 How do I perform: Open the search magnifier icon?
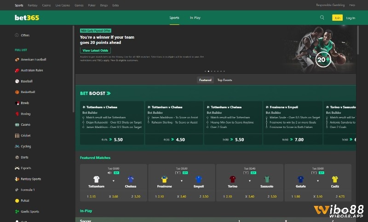[322, 18]
